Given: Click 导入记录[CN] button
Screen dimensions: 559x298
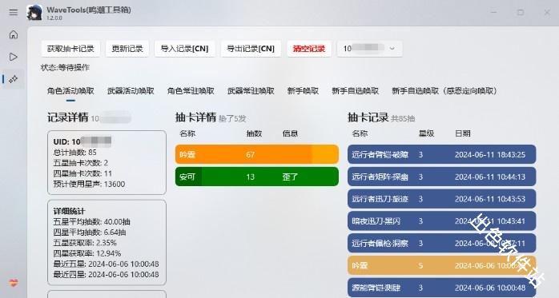Looking at the screenshot, I should (185, 49).
